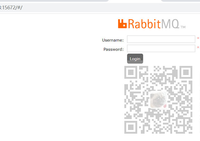
Task: Click the red asterisk beside Username field
Action: pos(198,38)
